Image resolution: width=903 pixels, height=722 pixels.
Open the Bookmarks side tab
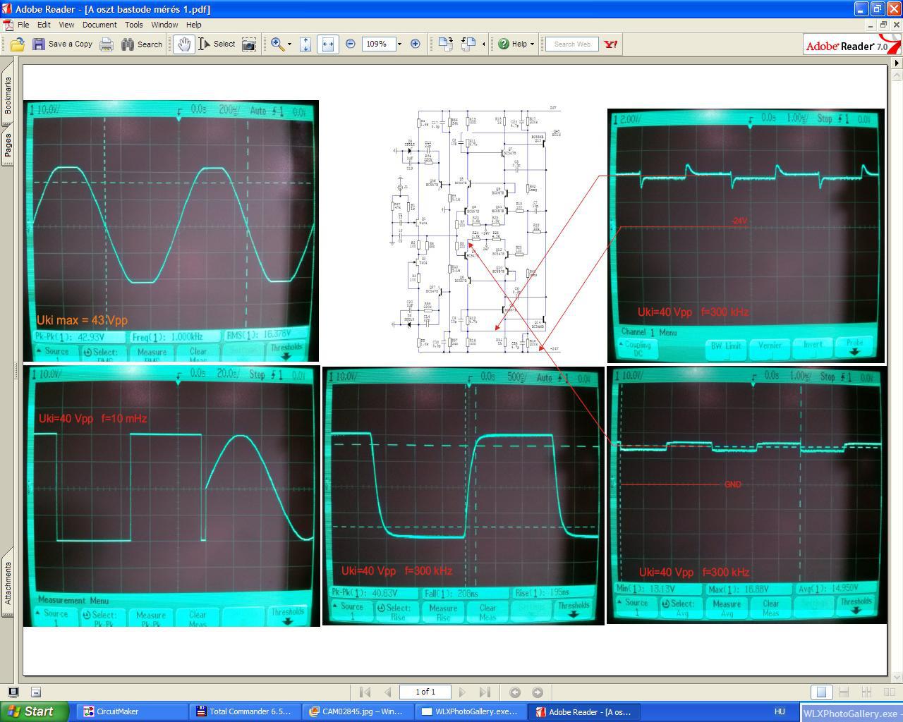coord(8,95)
